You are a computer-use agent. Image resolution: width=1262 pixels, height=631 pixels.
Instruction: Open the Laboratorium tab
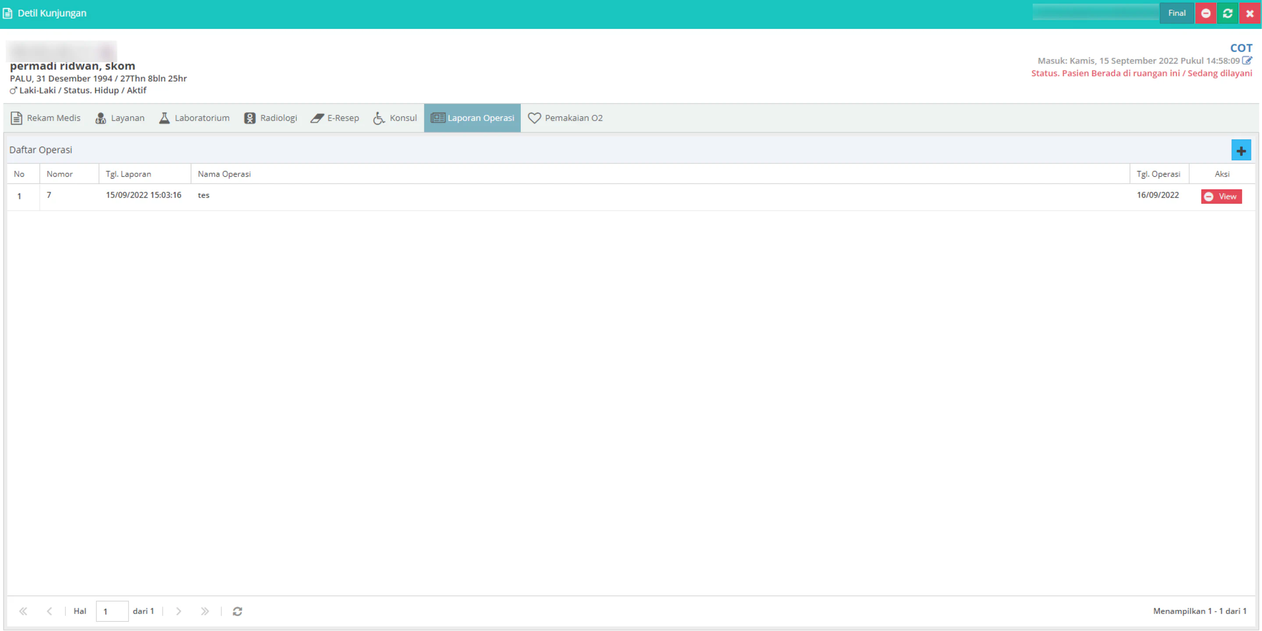(195, 118)
